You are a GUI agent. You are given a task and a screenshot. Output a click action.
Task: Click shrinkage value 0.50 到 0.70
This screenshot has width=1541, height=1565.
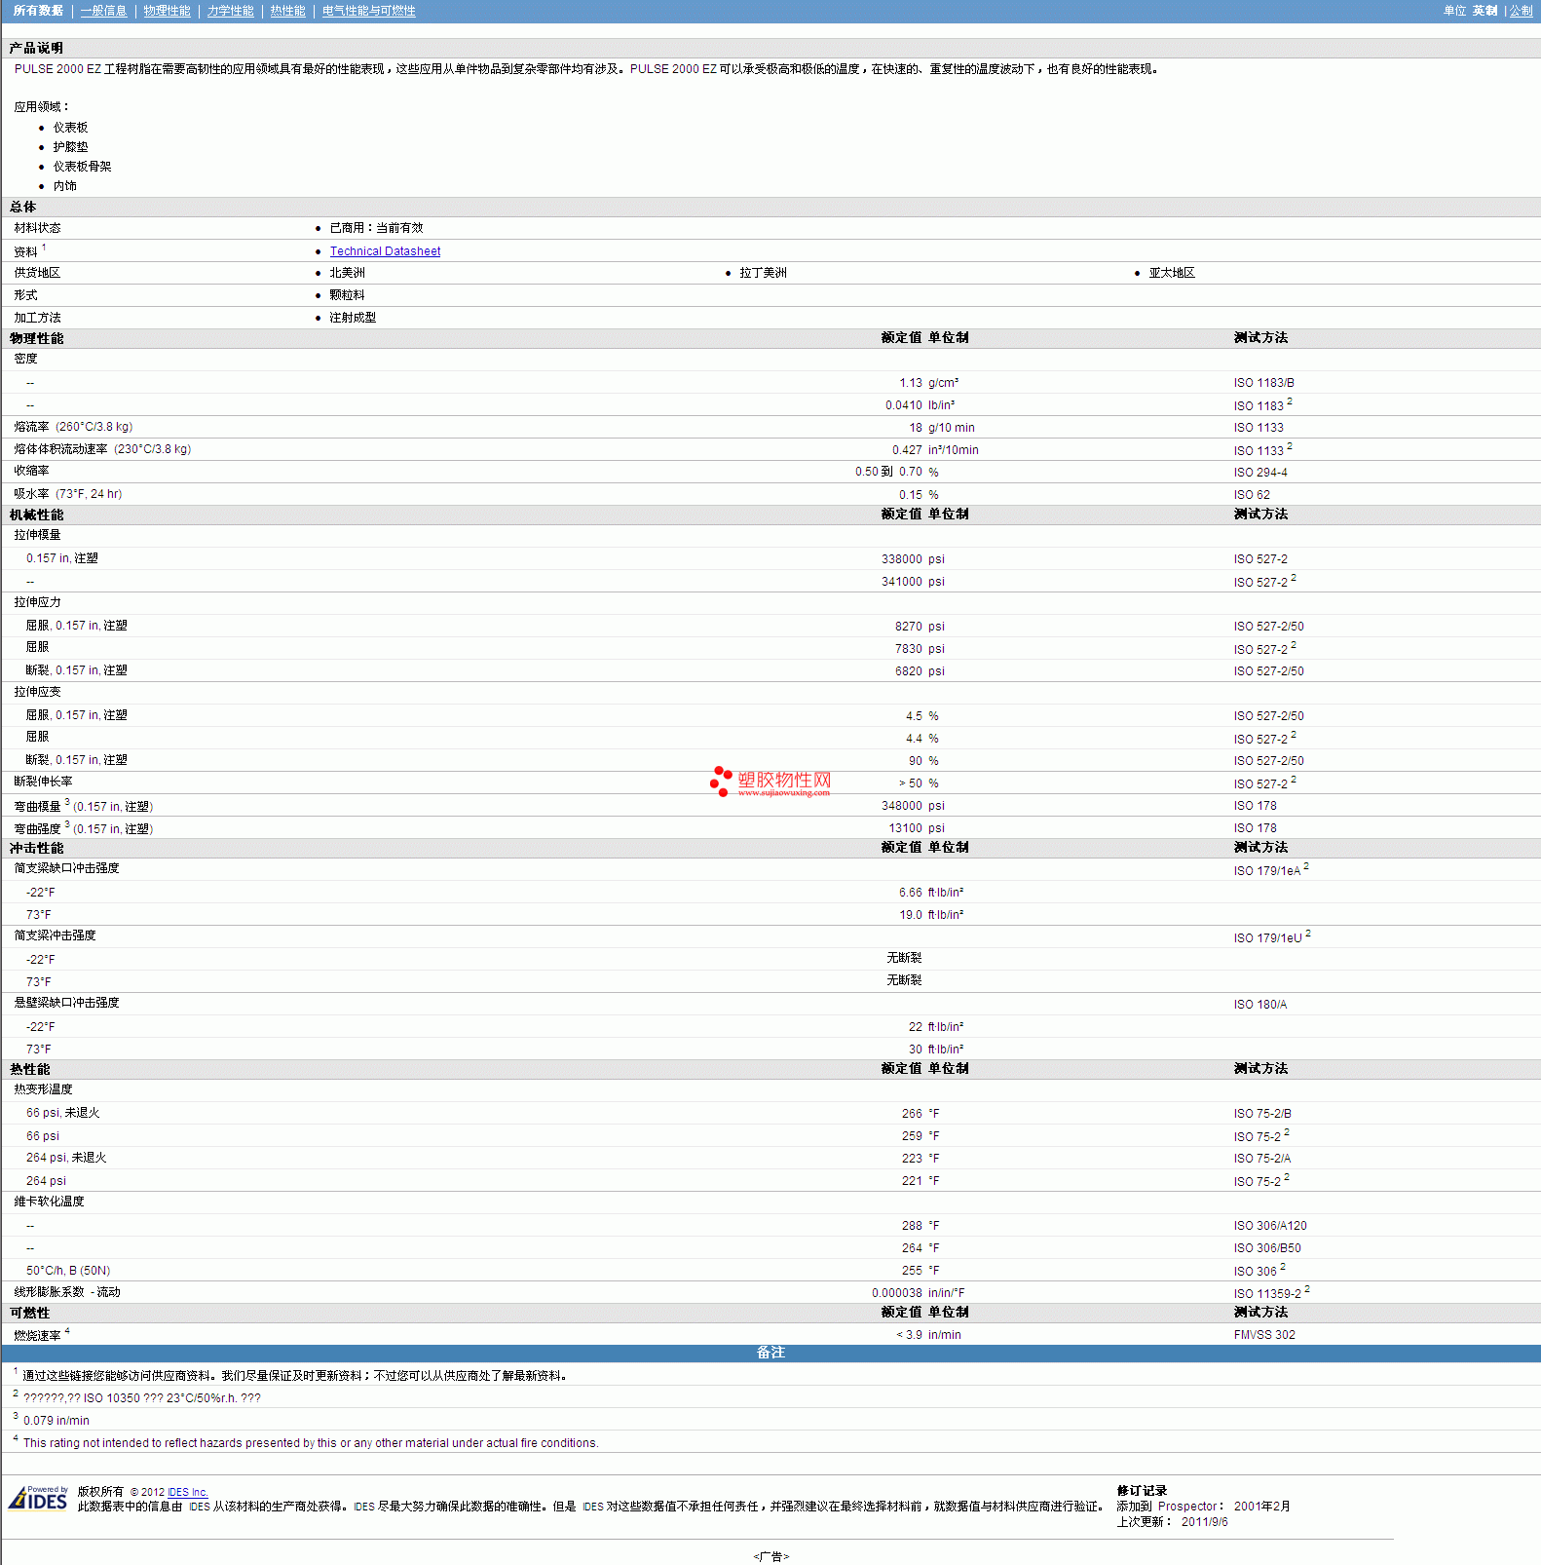coord(888,472)
